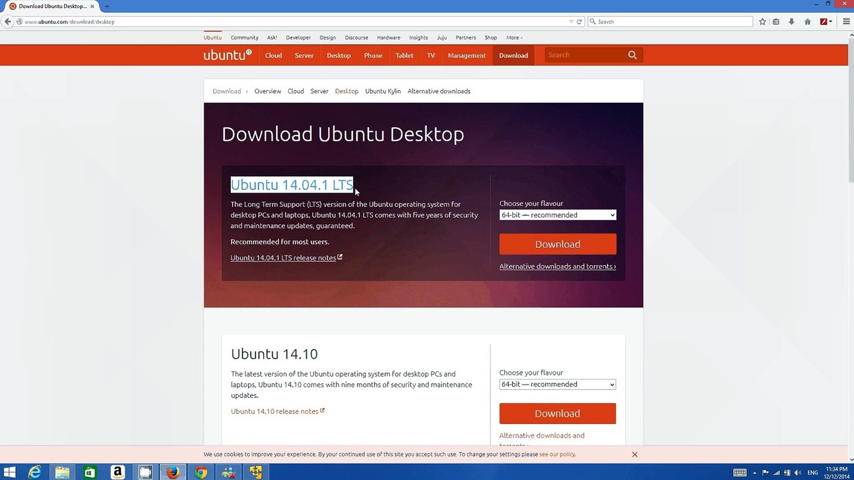Click the ubuntu logo in orange header
854x480 pixels.
(228, 55)
